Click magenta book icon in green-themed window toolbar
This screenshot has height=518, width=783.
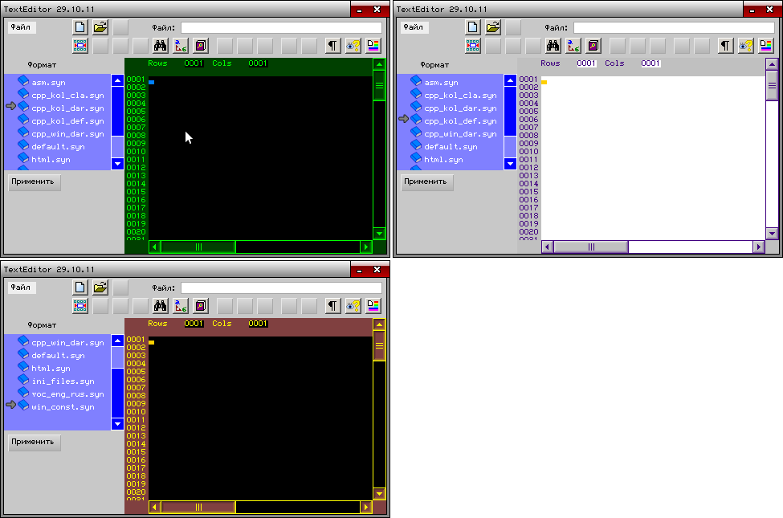tap(200, 46)
